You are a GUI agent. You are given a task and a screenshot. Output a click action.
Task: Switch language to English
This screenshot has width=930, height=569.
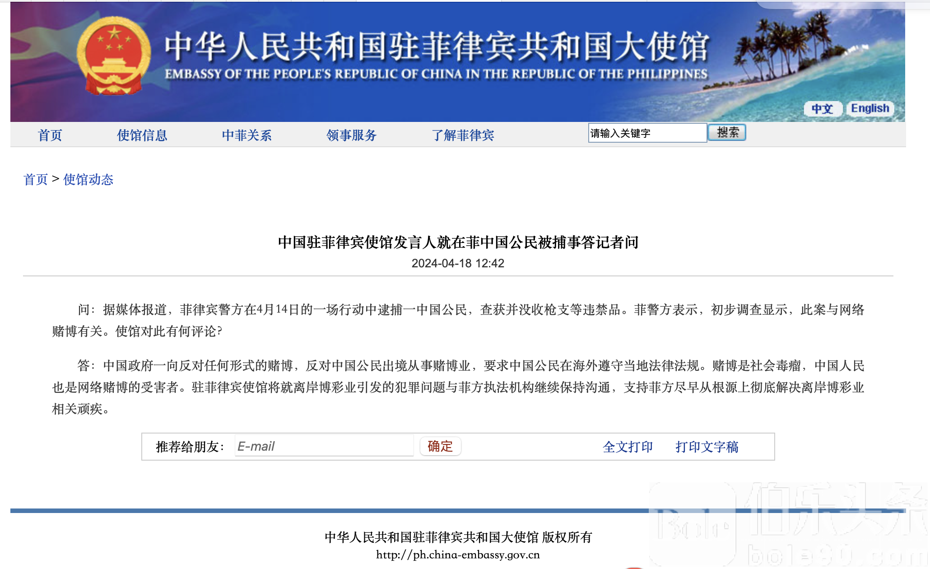tap(870, 108)
